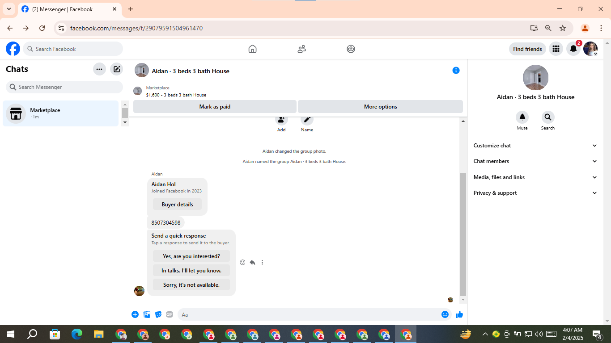Click the large group photo in side panel
Screen dimensions: 611x343
point(535,78)
